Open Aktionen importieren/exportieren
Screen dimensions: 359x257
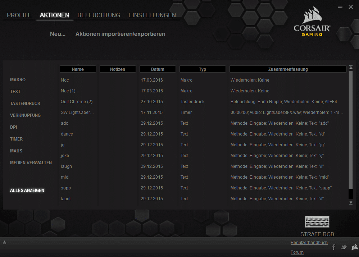[120, 34]
